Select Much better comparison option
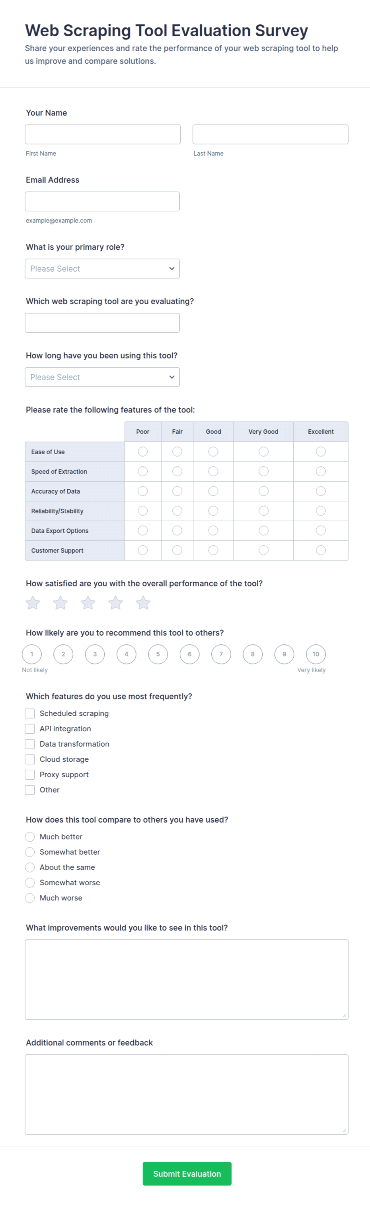 click(30, 837)
